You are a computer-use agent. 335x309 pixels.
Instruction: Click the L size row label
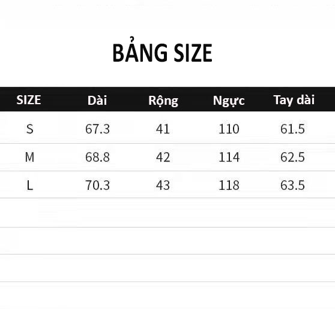point(29,185)
